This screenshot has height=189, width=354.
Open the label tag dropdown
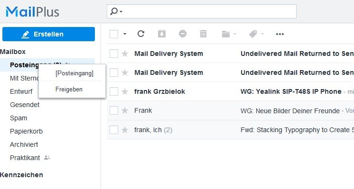pyautogui.click(x=256, y=34)
